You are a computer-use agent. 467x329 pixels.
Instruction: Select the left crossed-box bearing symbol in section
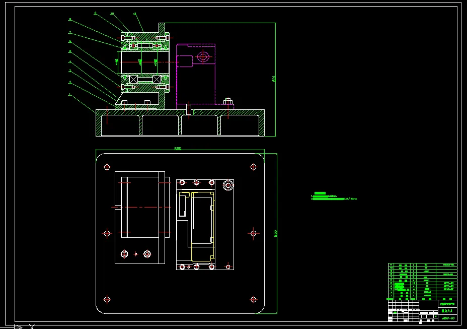133,79
